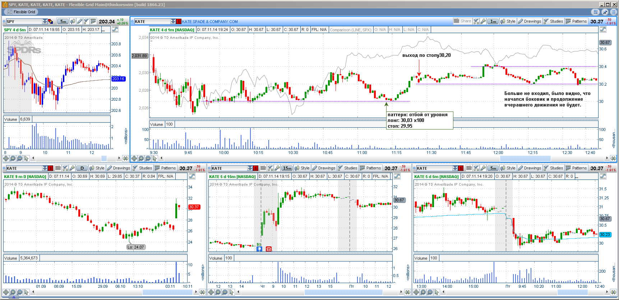Expand the KATE 15m chart right-axis expander

pos(407,292)
